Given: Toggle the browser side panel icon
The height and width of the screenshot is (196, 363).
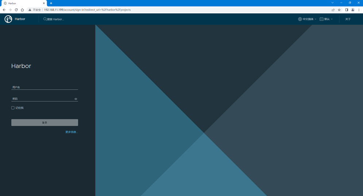Looking at the screenshot, I should (x=347, y=10).
